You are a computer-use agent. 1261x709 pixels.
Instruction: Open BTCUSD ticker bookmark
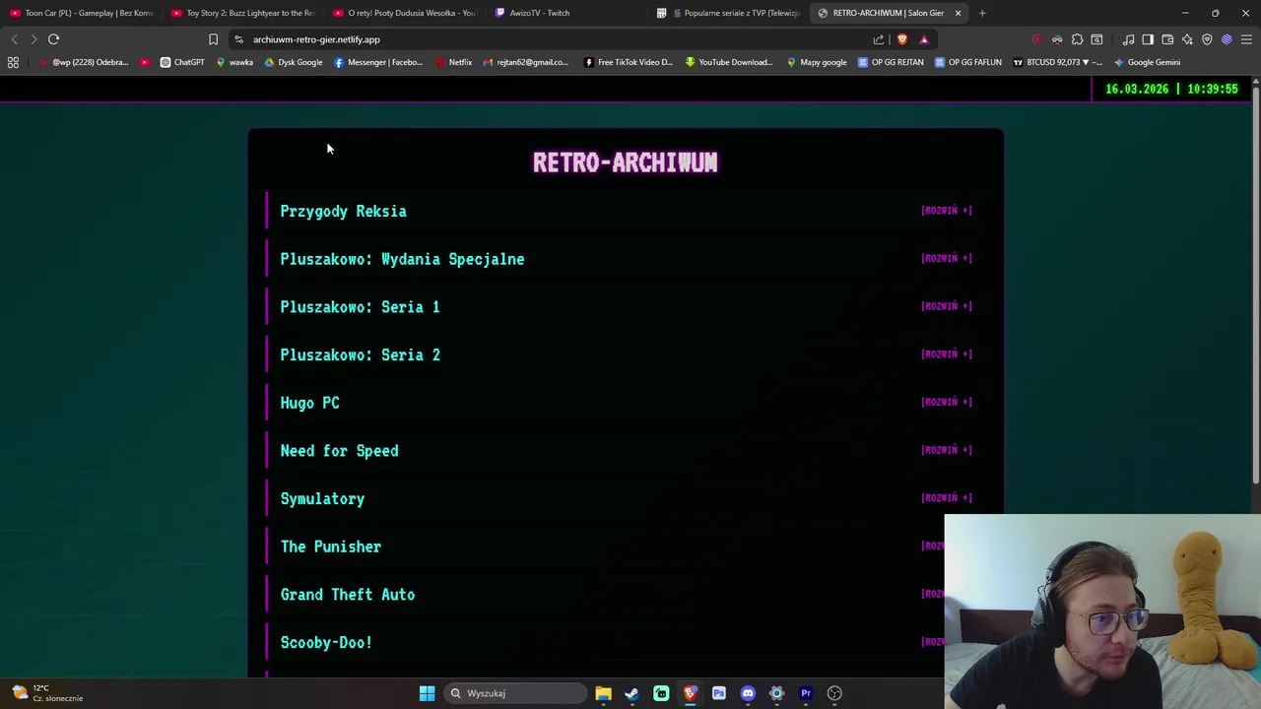click(x=1057, y=62)
